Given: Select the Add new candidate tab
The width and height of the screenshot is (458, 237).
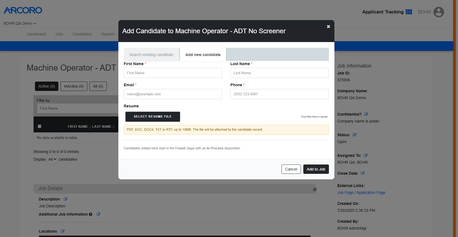Looking at the screenshot, I should [203, 55].
